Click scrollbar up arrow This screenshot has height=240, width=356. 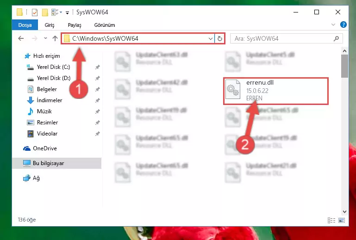(344, 51)
